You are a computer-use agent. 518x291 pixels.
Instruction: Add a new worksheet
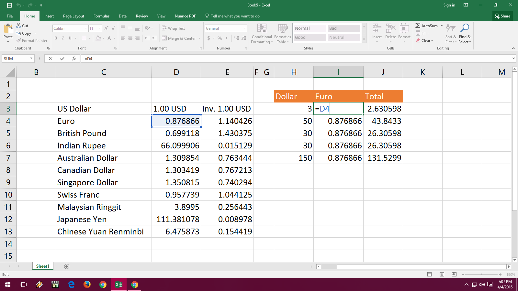point(66,266)
